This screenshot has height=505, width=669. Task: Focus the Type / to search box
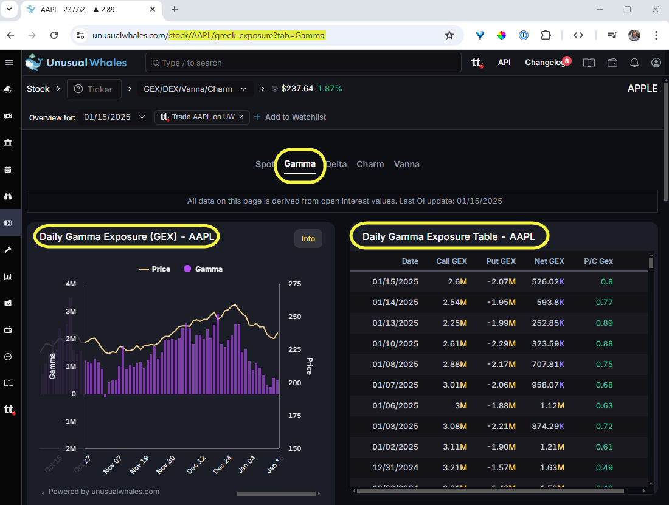tap(303, 63)
